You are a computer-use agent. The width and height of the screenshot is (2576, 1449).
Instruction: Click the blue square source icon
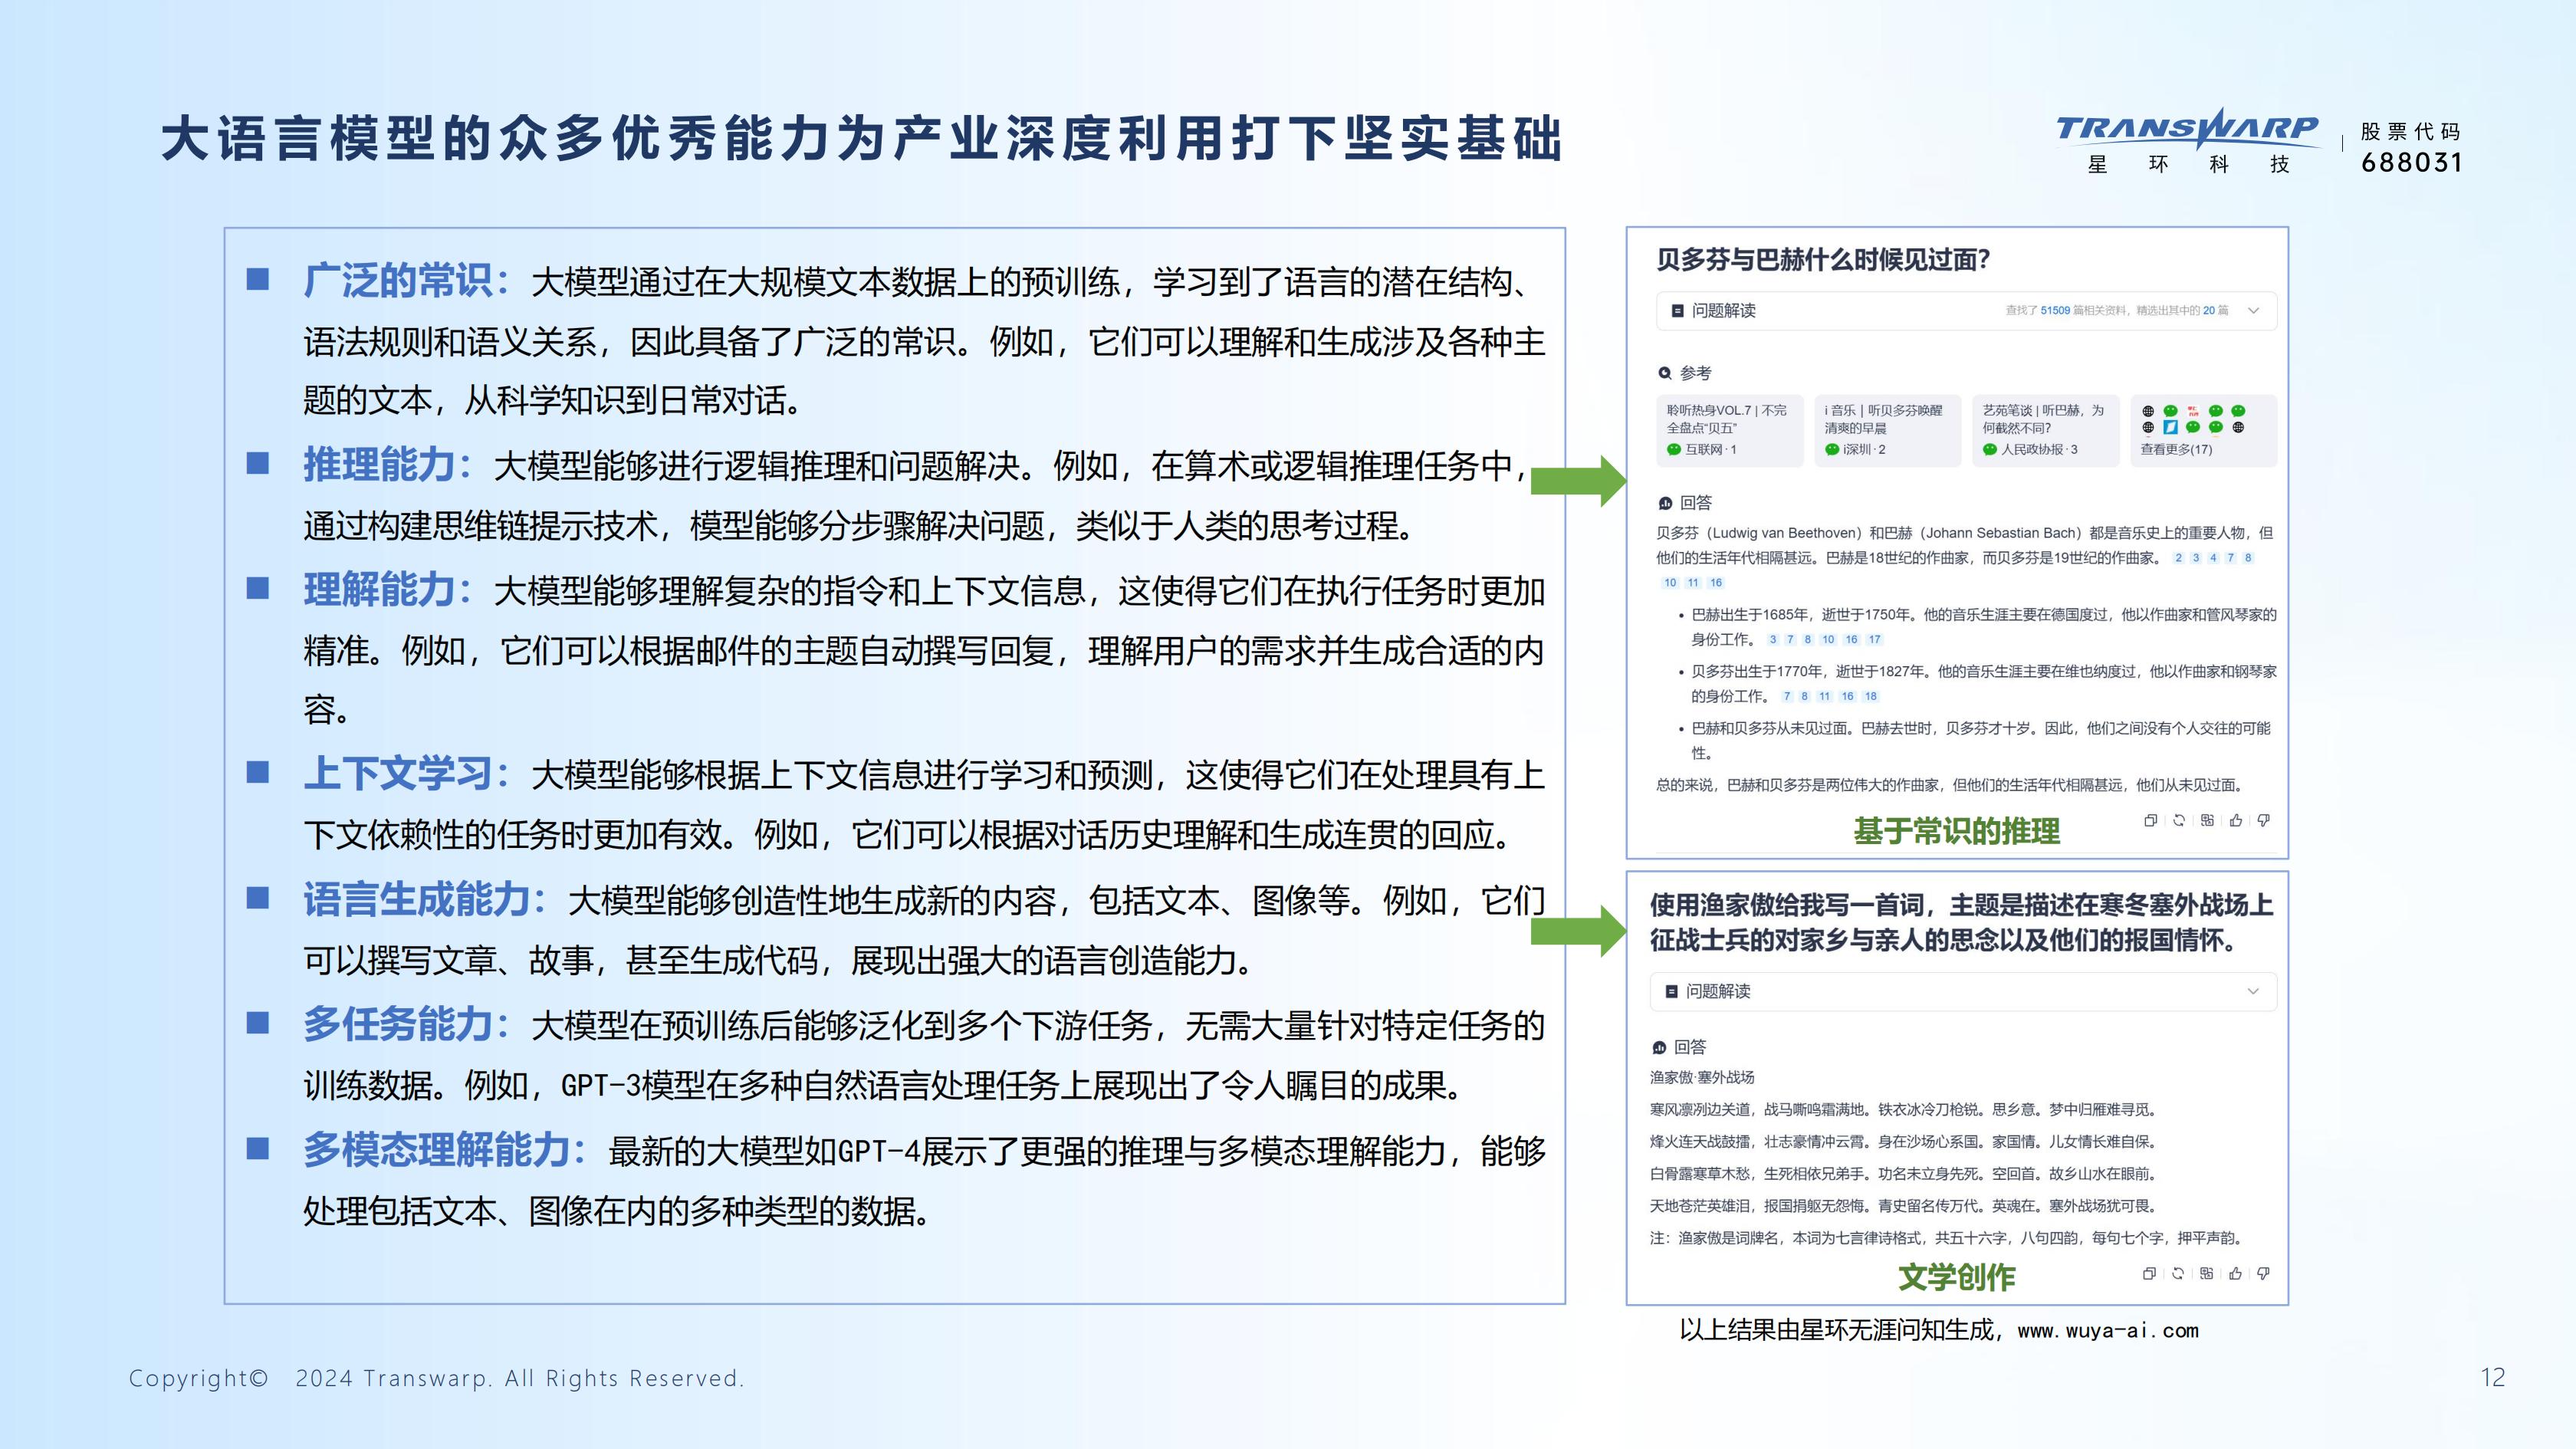(x=2170, y=427)
